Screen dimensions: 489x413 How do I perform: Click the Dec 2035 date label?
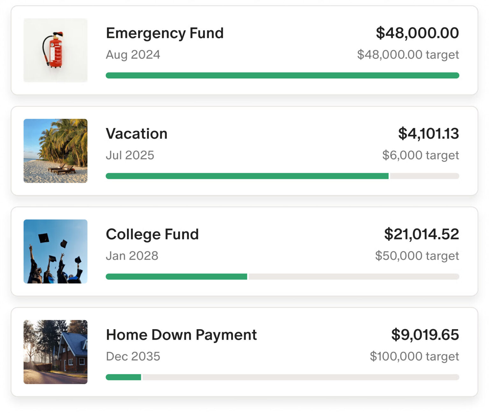[x=133, y=356]
